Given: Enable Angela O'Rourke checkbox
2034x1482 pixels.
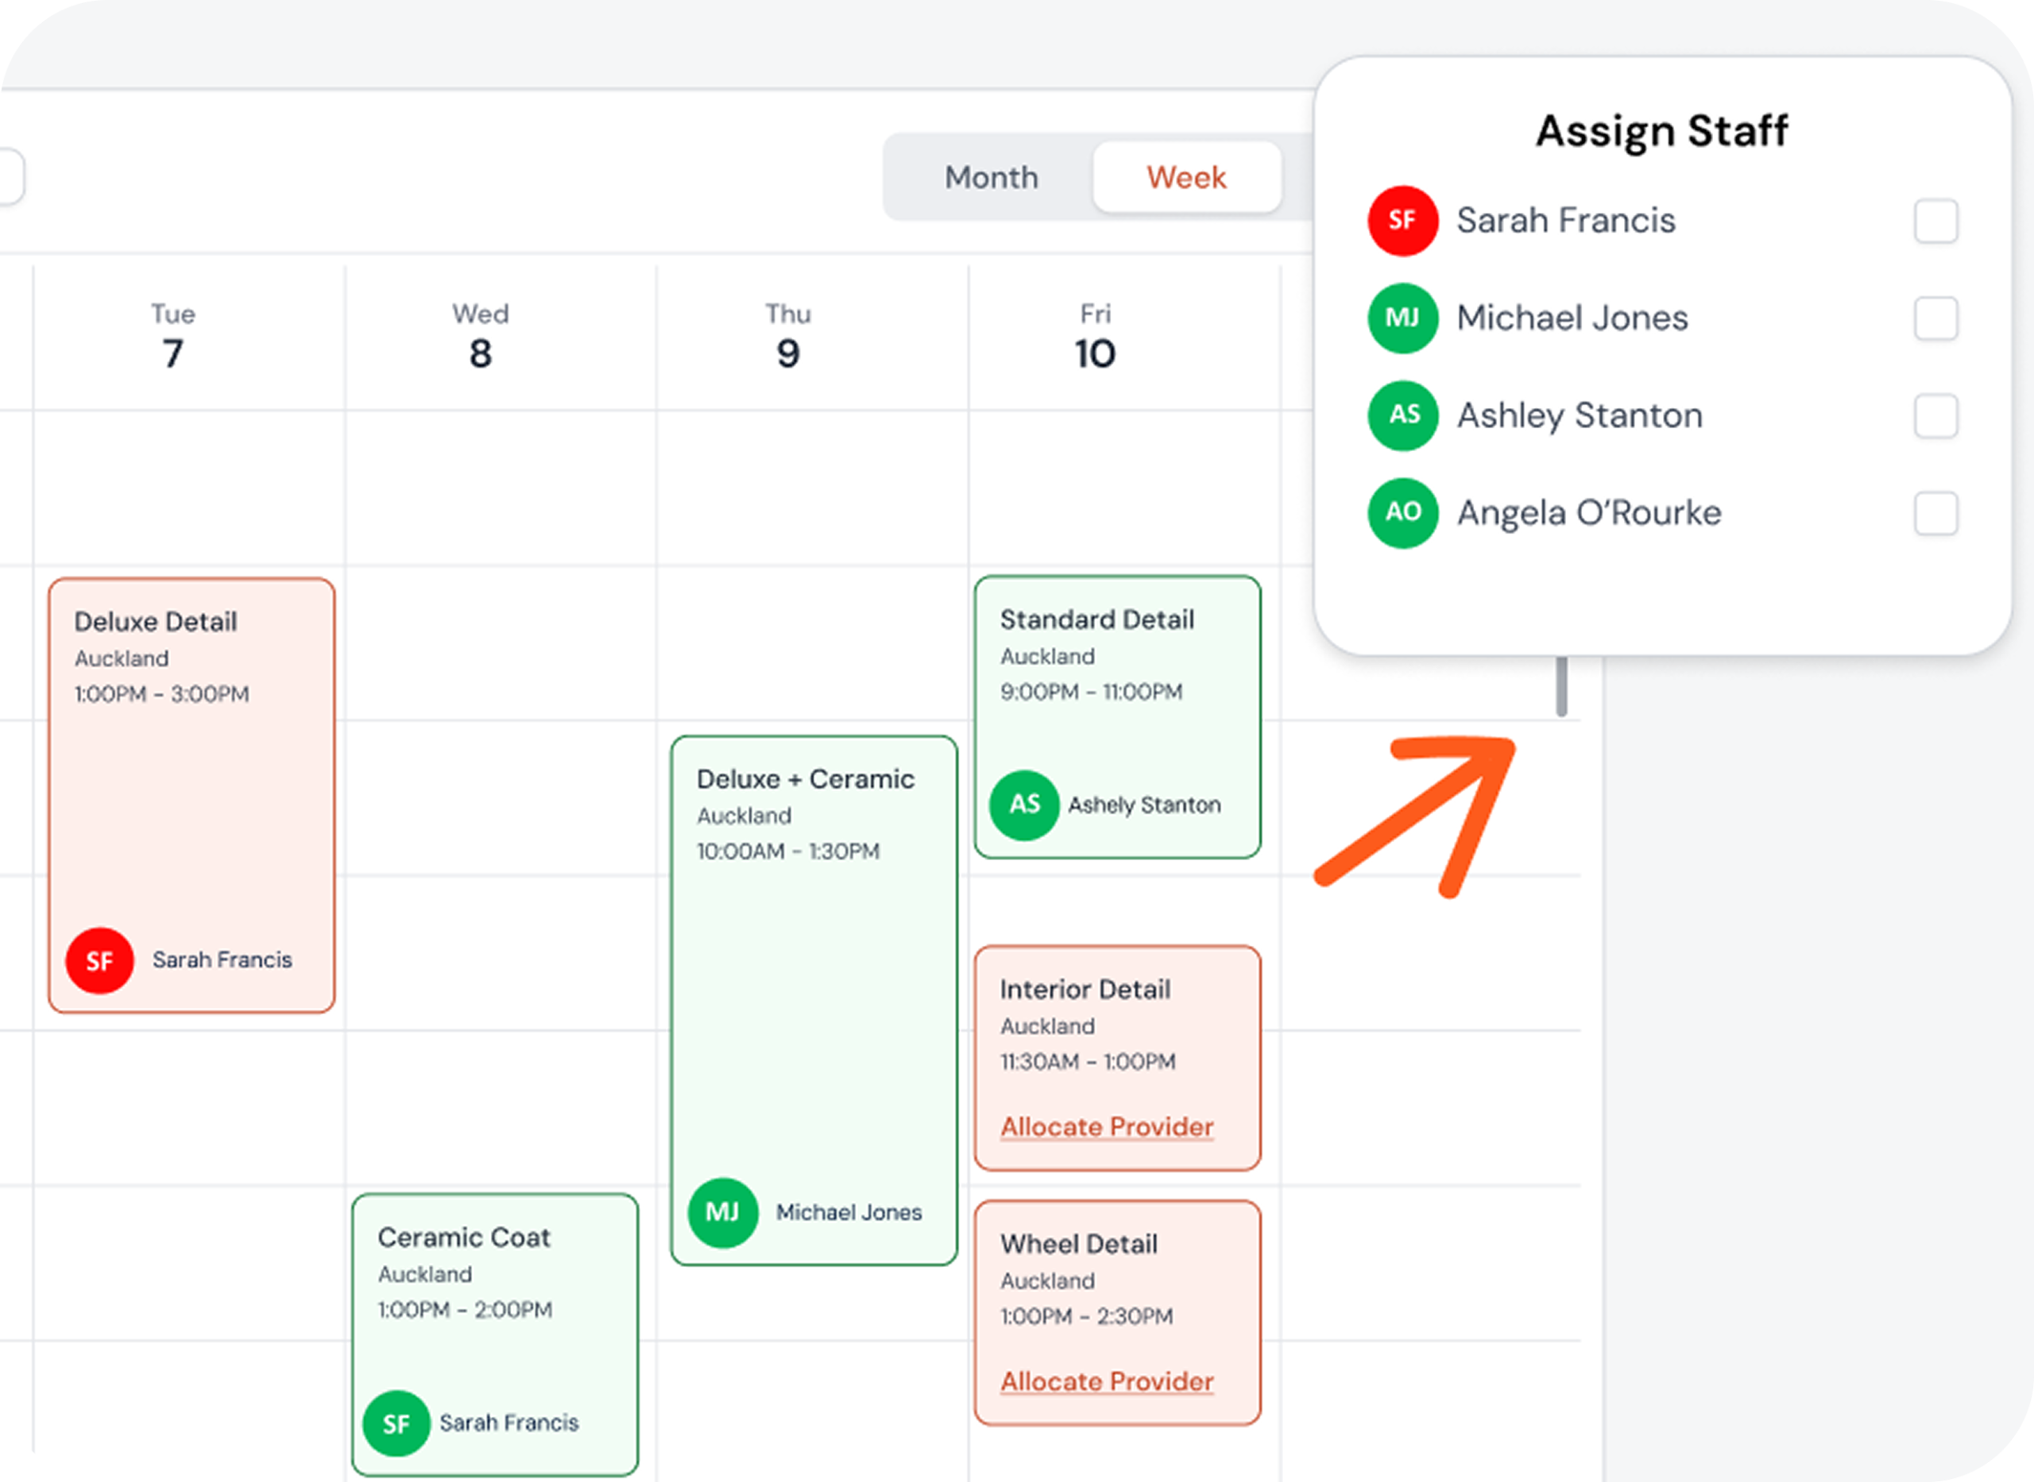Looking at the screenshot, I should click(1935, 513).
